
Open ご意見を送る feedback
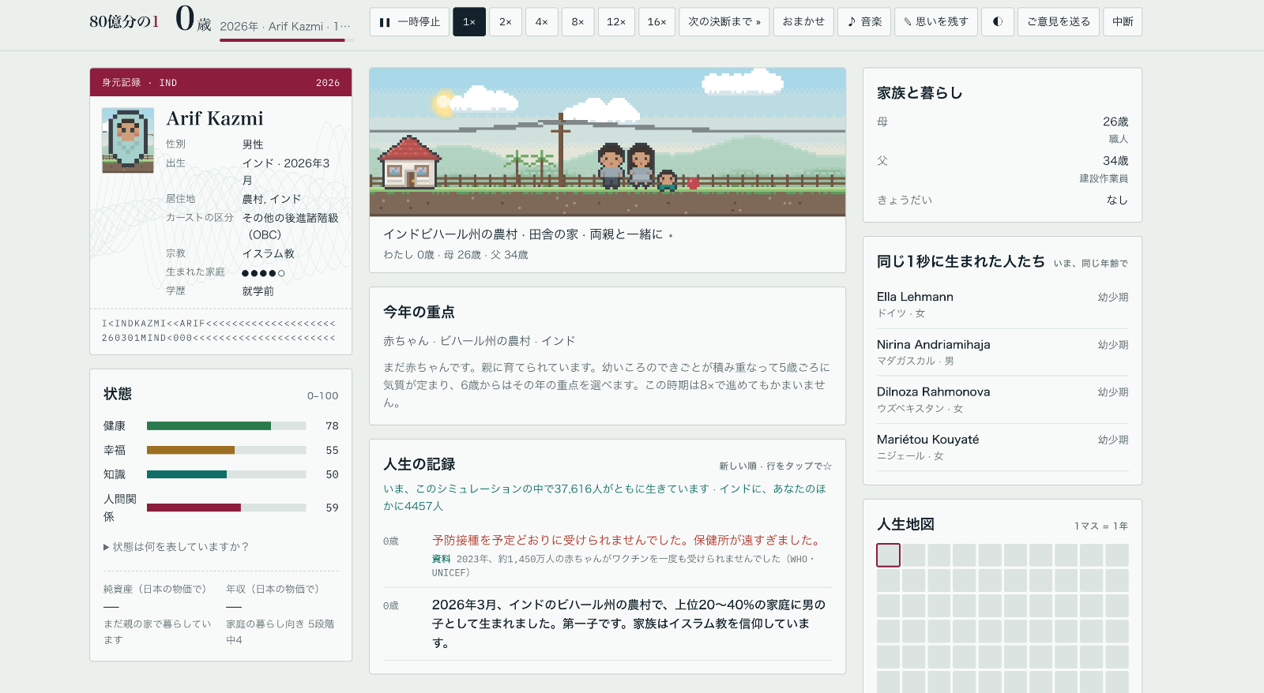[x=1059, y=22]
